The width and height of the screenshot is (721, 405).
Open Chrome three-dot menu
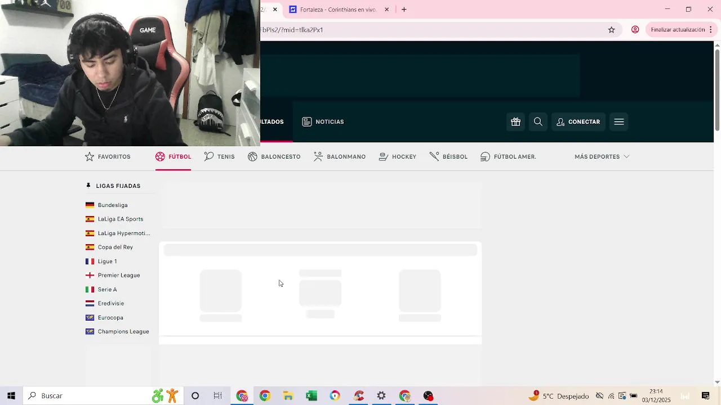[711, 30]
